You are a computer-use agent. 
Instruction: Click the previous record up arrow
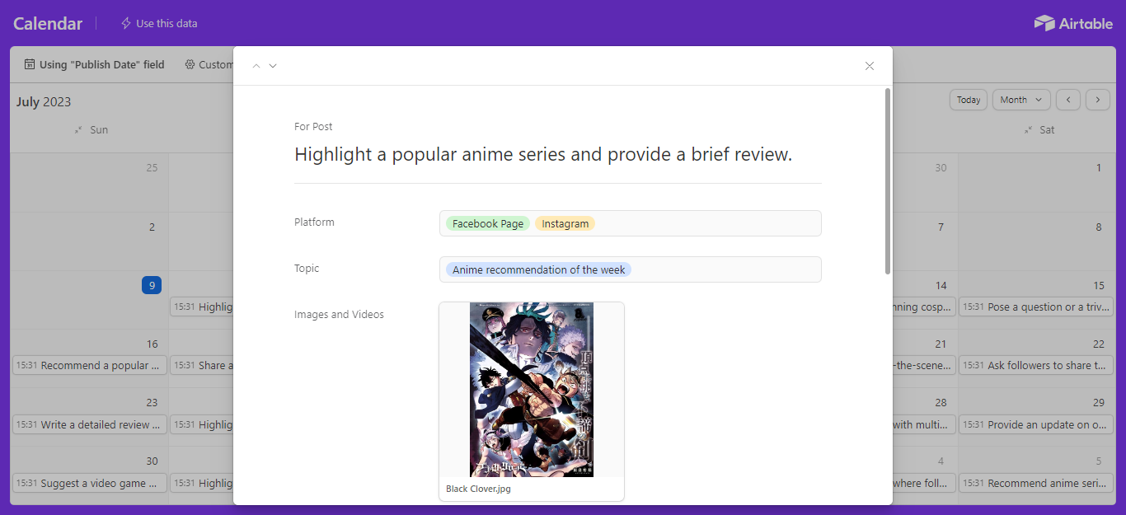click(256, 66)
